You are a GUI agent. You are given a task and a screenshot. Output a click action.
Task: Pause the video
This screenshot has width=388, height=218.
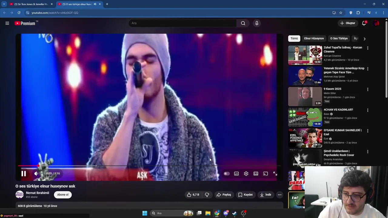[x=23, y=173]
